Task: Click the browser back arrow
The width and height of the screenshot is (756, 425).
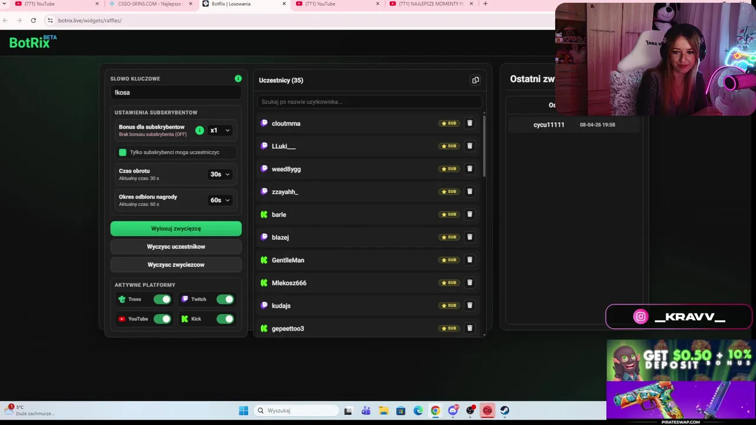Action: (5, 20)
